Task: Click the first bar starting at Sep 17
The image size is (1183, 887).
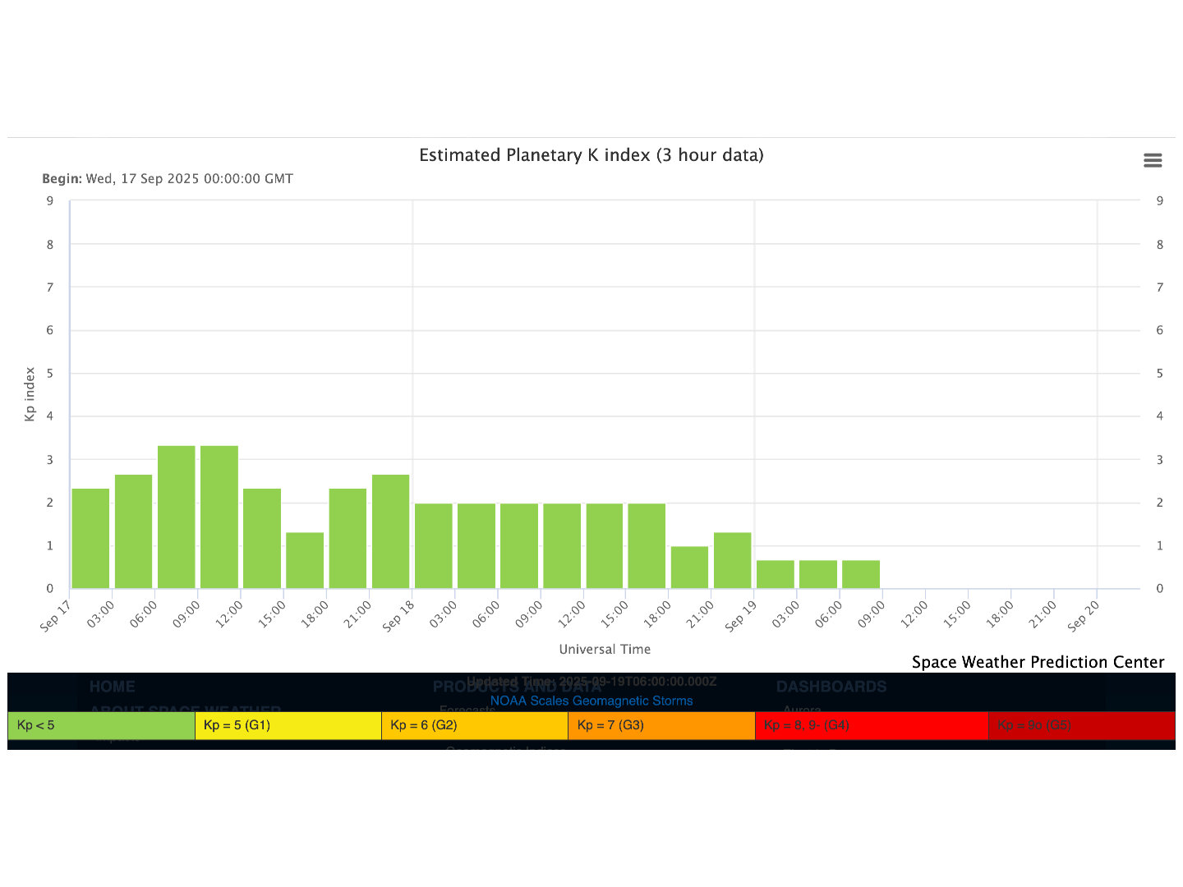Action: pyautogui.click(x=90, y=539)
